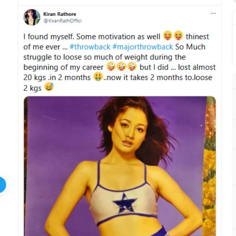236x236 pixels.
Task: Open the #majorthrowback hashtag
Action: (x=143, y=47)
